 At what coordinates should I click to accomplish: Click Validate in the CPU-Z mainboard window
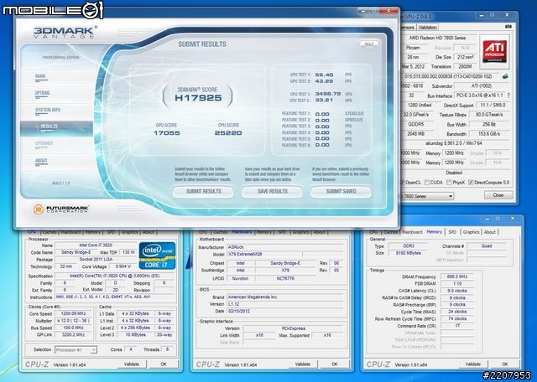tap(303, 364)
